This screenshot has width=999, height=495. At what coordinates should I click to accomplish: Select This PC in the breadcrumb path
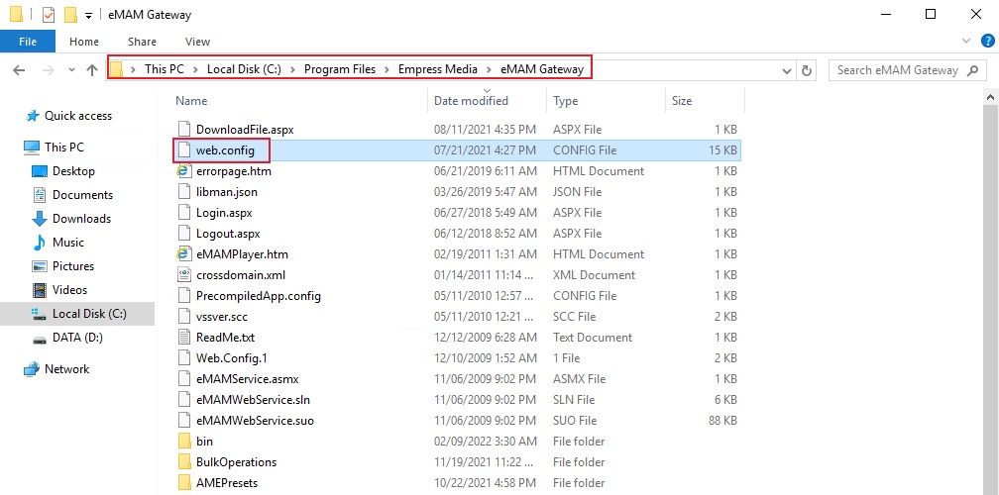(x=165, y=69)
